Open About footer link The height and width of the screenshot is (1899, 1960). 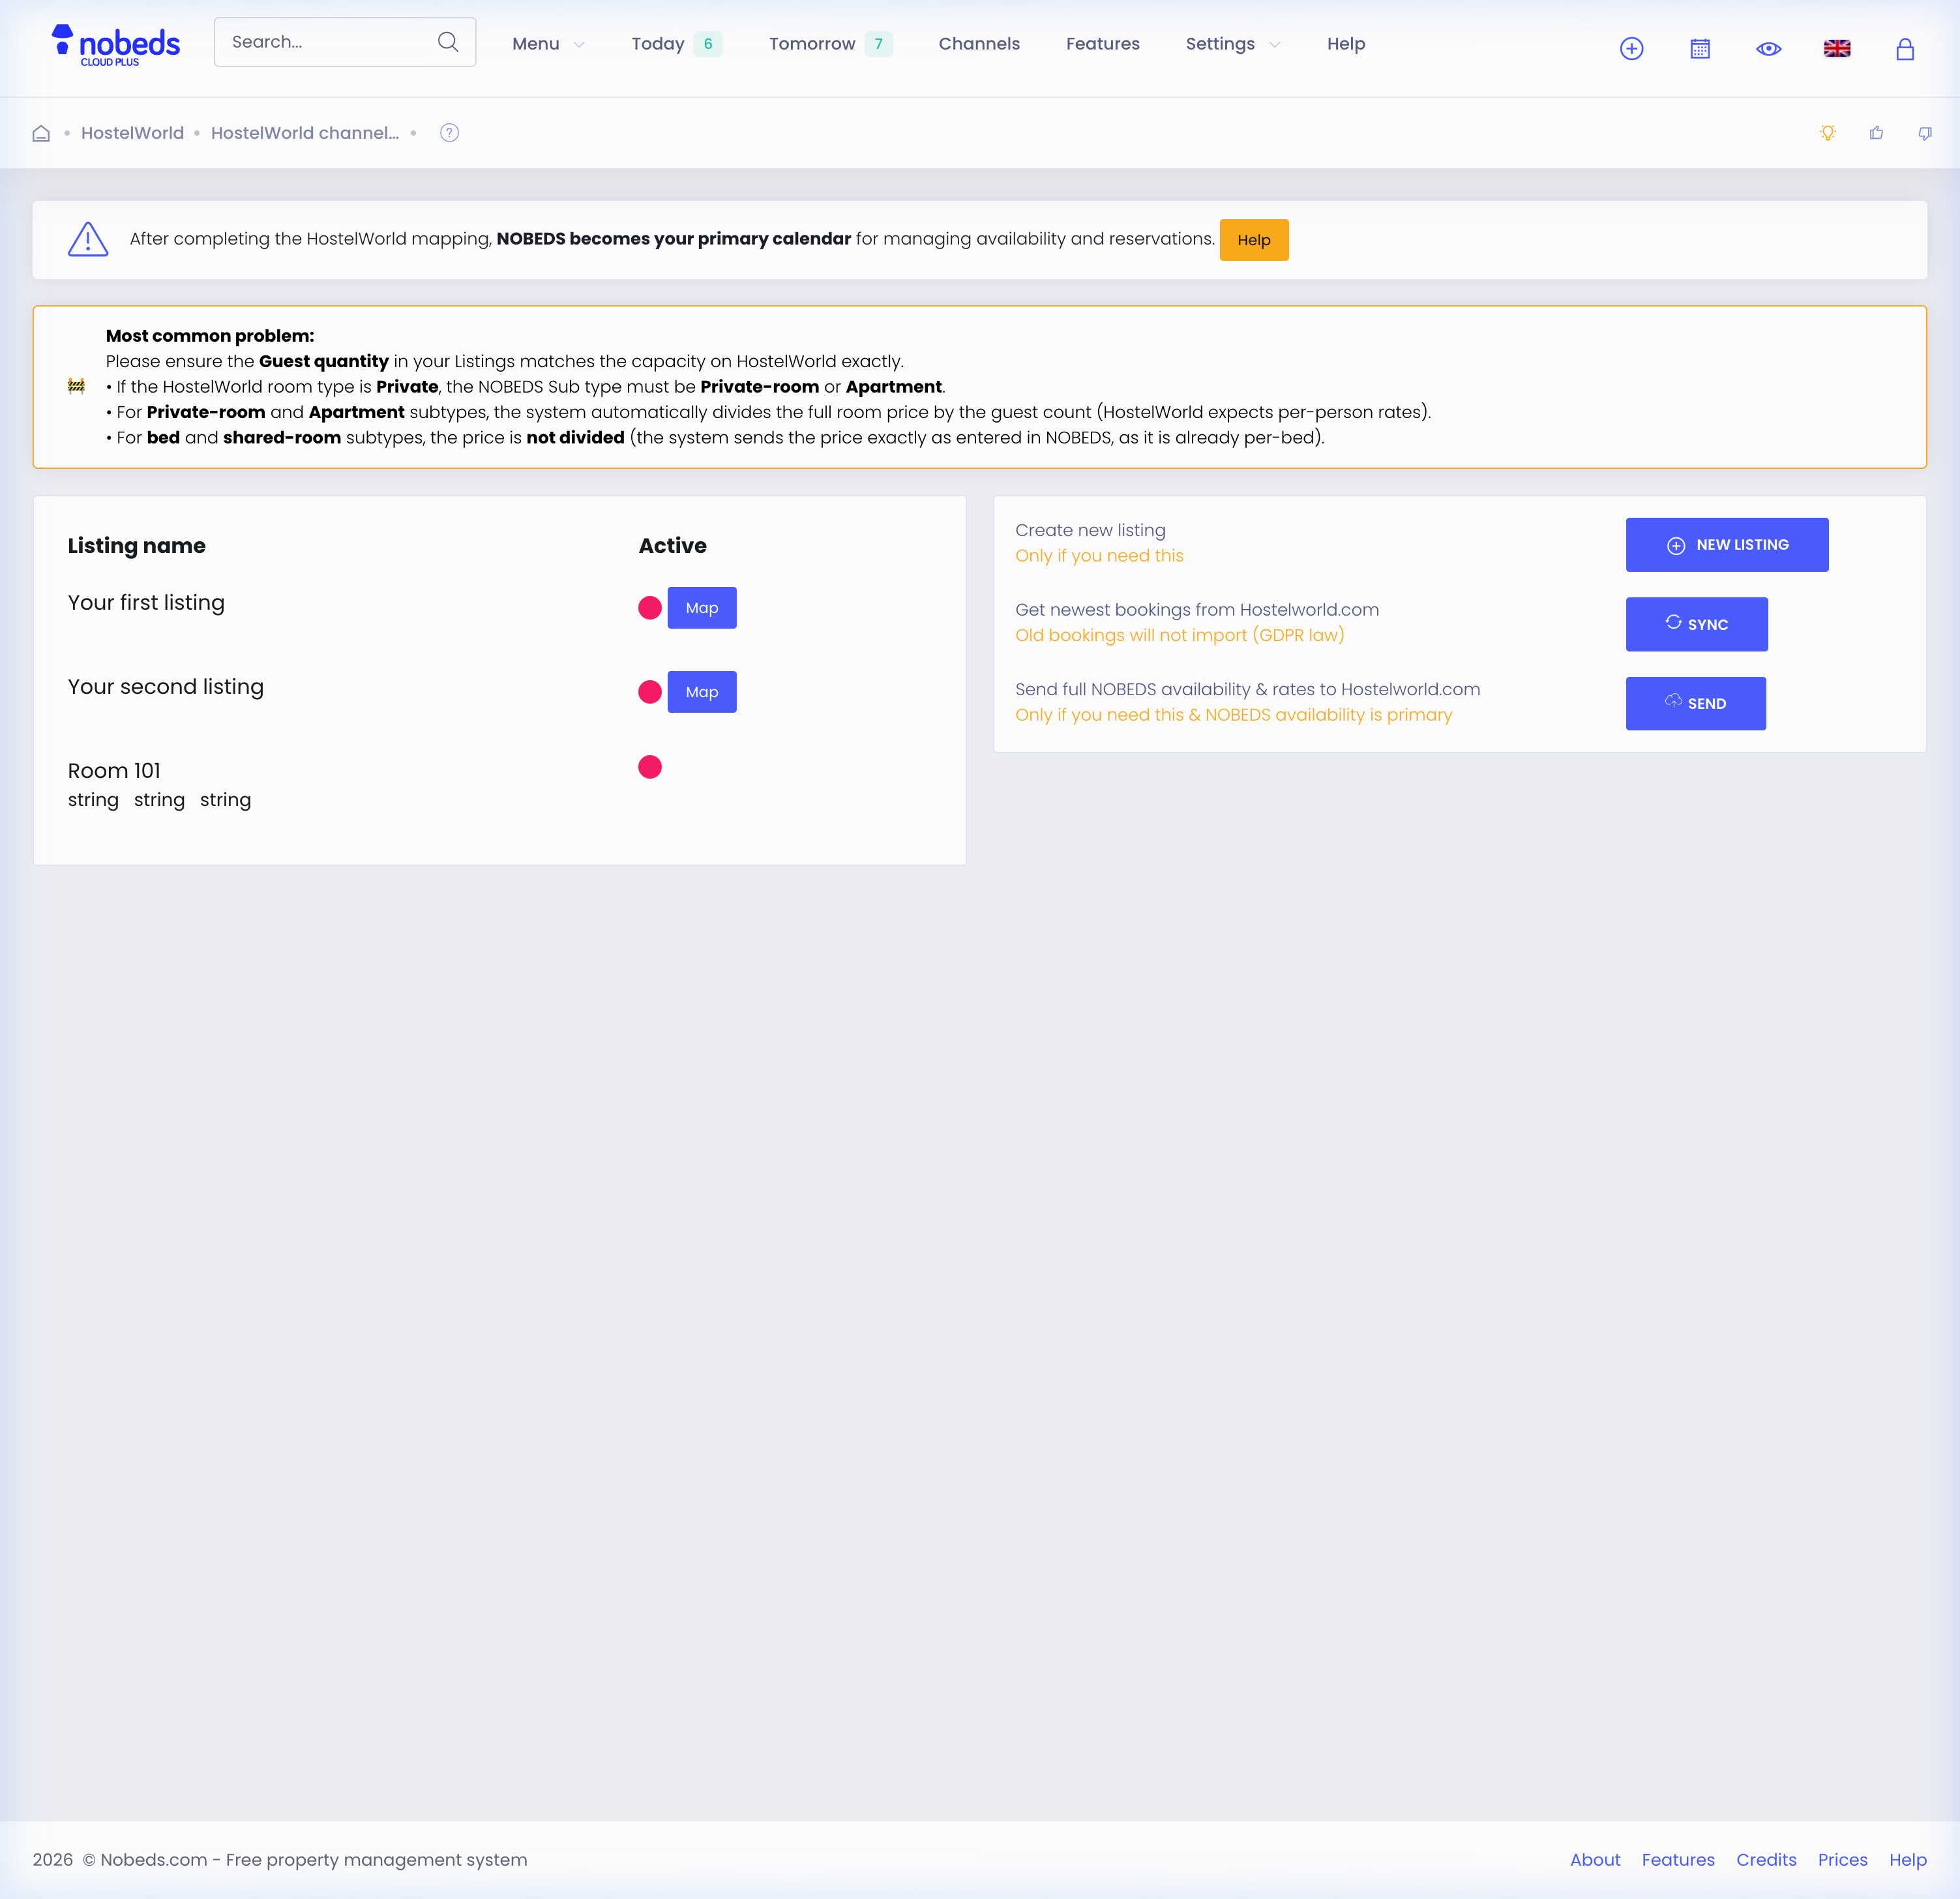(x=1595, y=1860)
